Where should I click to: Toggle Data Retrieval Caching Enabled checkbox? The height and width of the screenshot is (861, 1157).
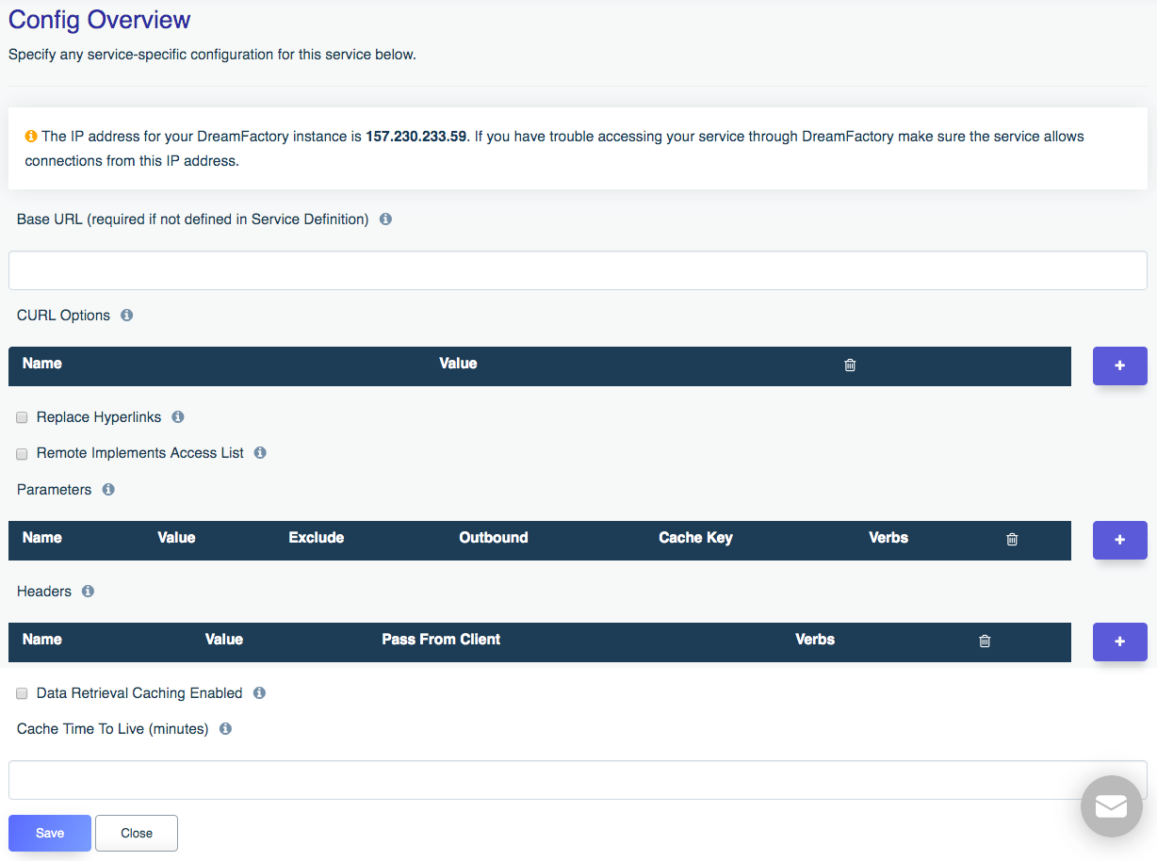point(22,693)
